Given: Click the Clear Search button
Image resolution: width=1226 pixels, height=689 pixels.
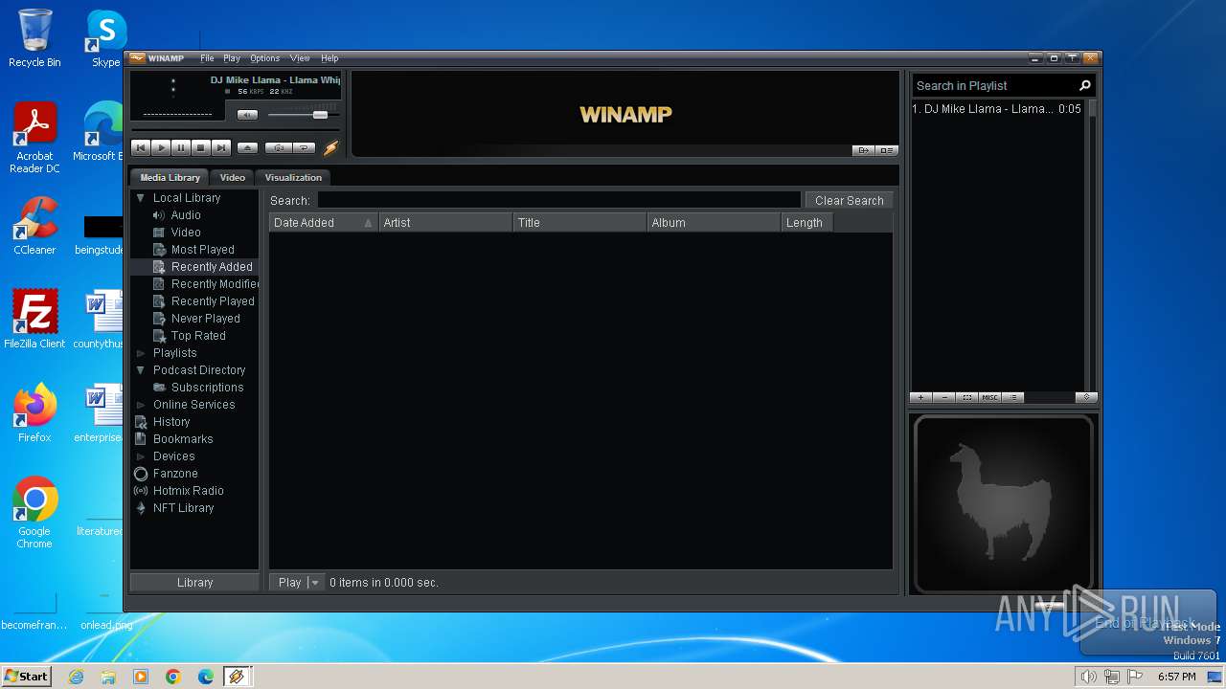Looking at the screenshot, I should 849,200.
